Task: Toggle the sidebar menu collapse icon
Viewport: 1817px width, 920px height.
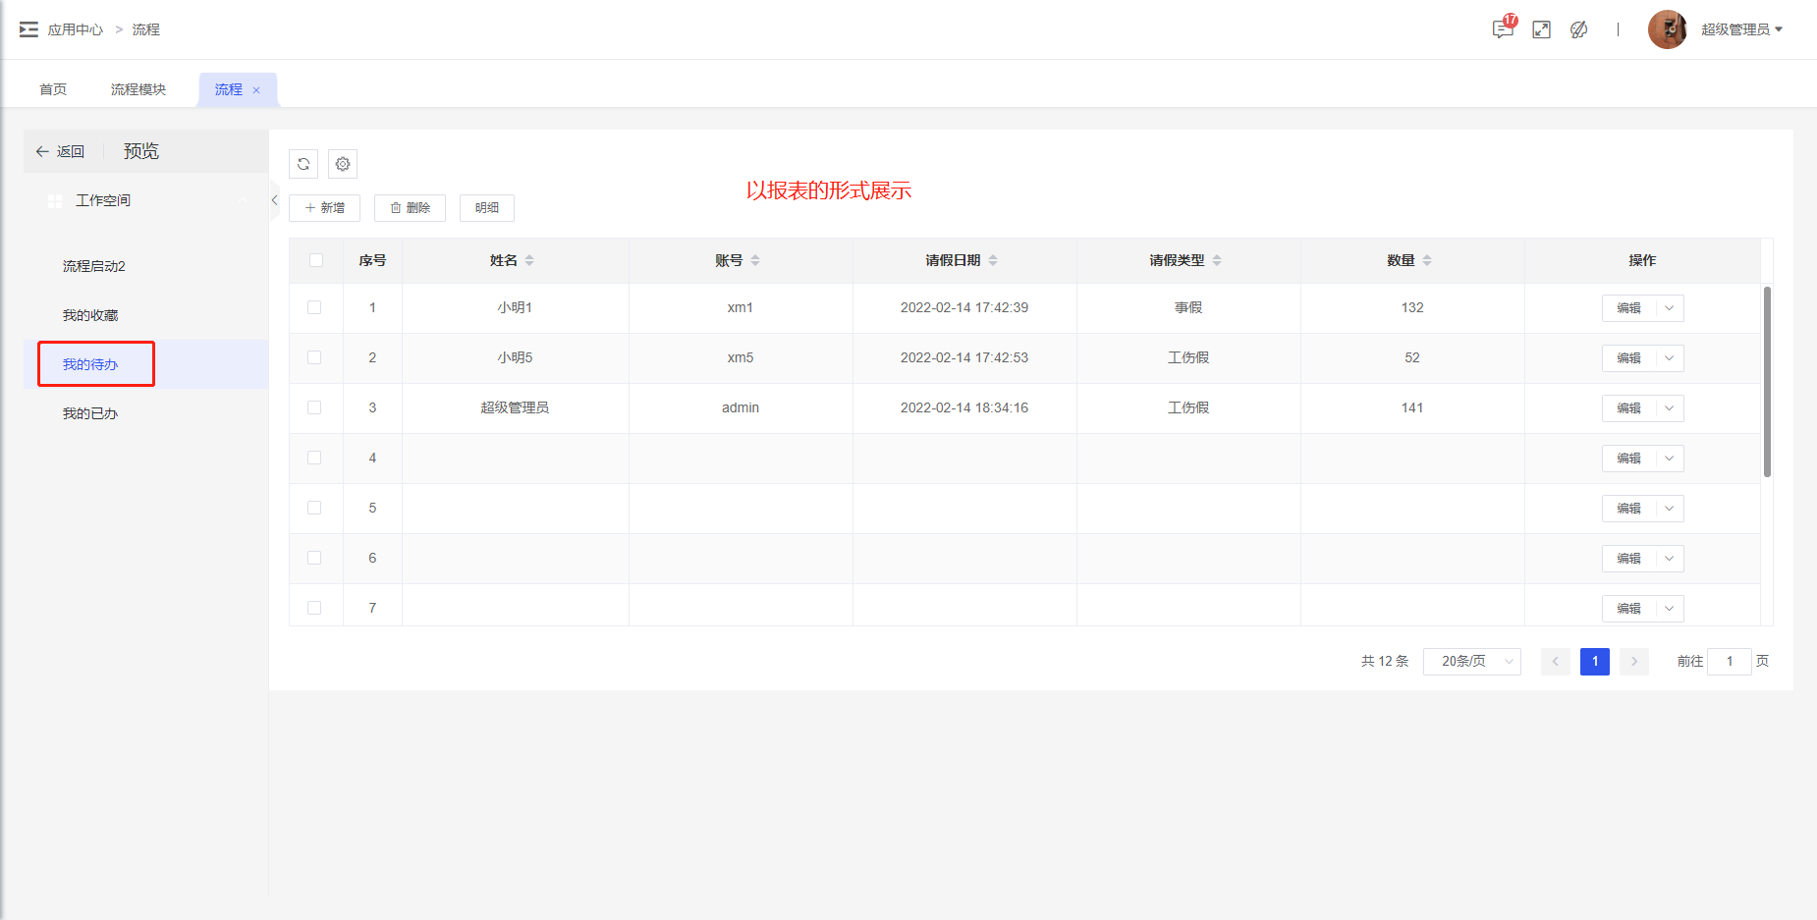Action: 28,29
